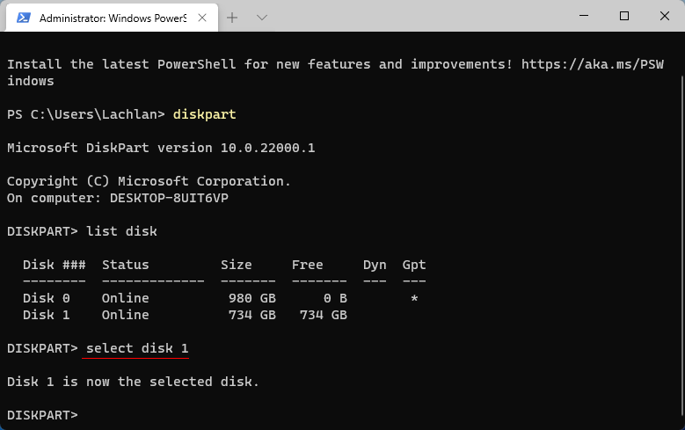Click the underlined 'select disk 1' command
Screen dimensions: 685x430
(137, 349)
